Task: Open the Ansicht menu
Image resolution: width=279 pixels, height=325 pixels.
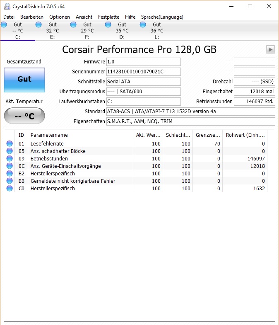Action: point(84,17)
